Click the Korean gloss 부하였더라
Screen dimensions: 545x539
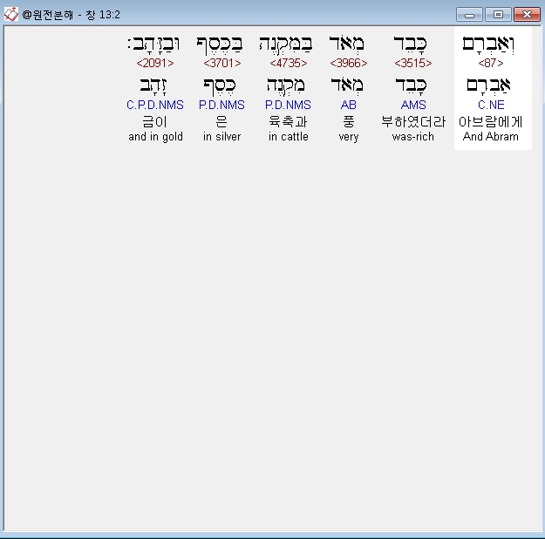[413, 122]
